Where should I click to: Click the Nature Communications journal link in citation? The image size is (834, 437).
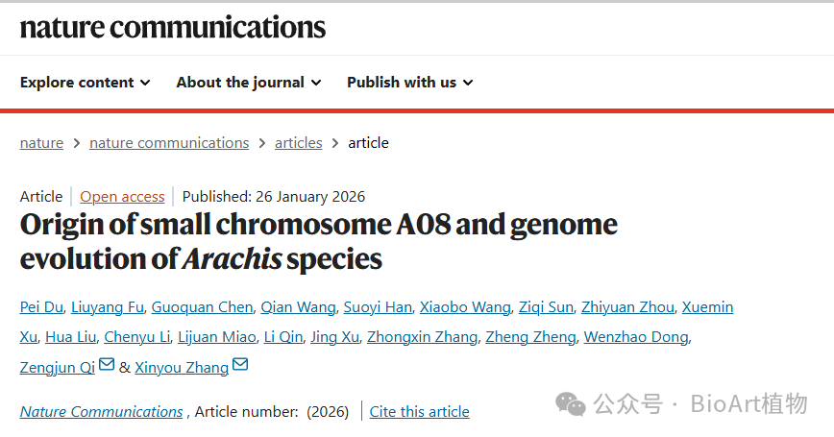101,412
